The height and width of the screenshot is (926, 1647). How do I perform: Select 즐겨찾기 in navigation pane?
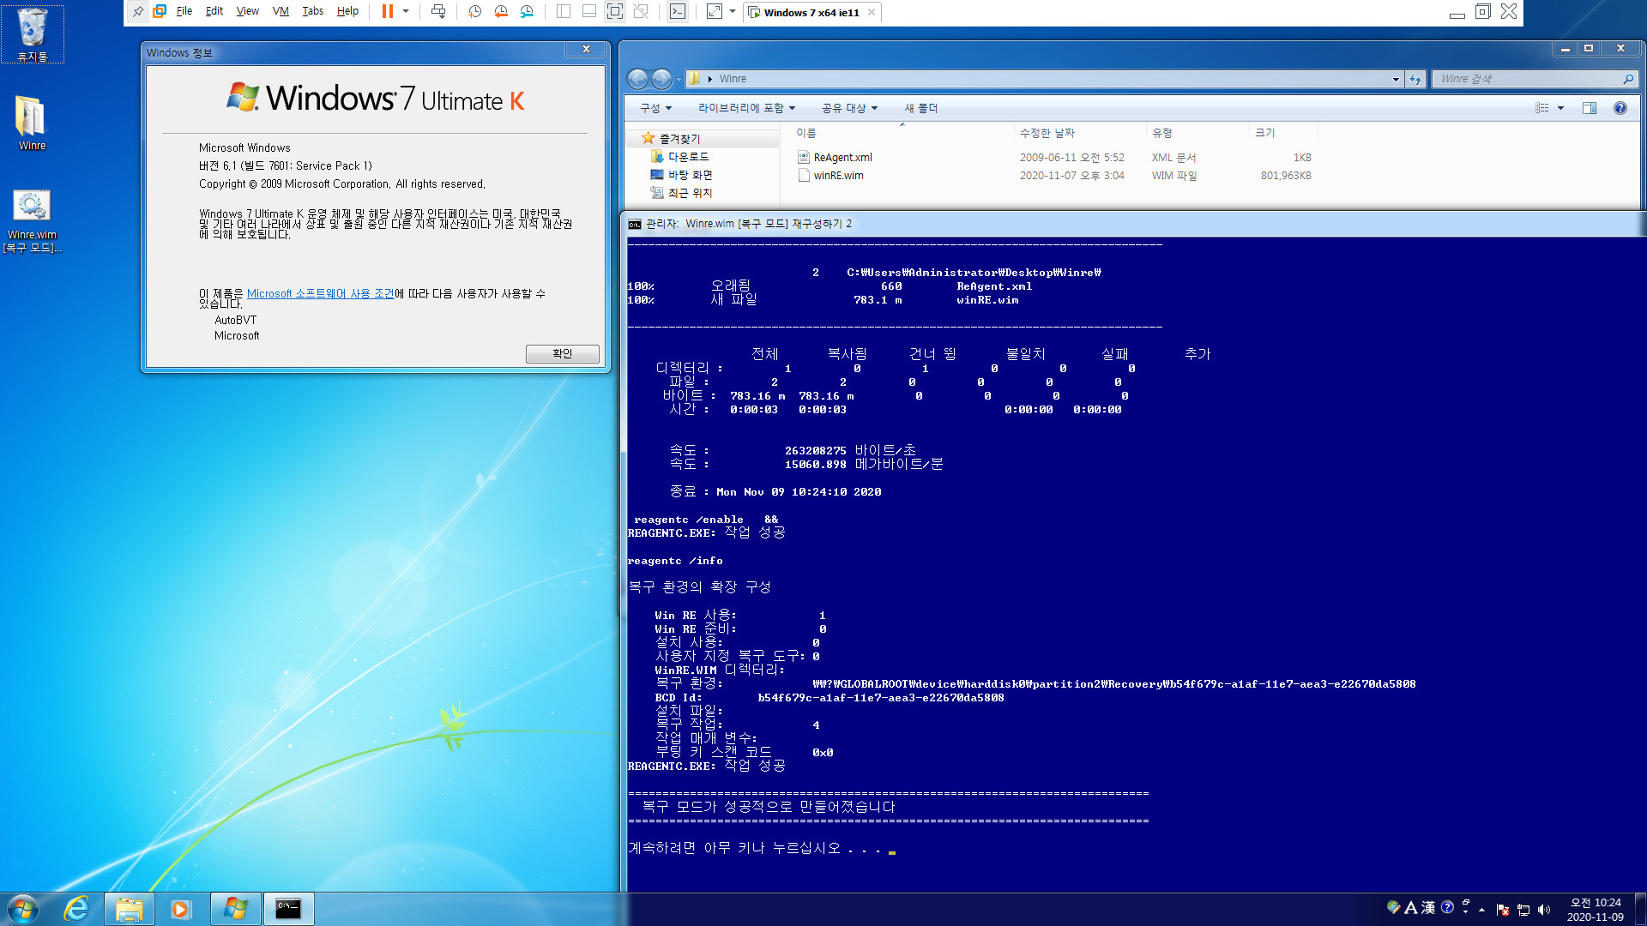(x=679, y=139)
